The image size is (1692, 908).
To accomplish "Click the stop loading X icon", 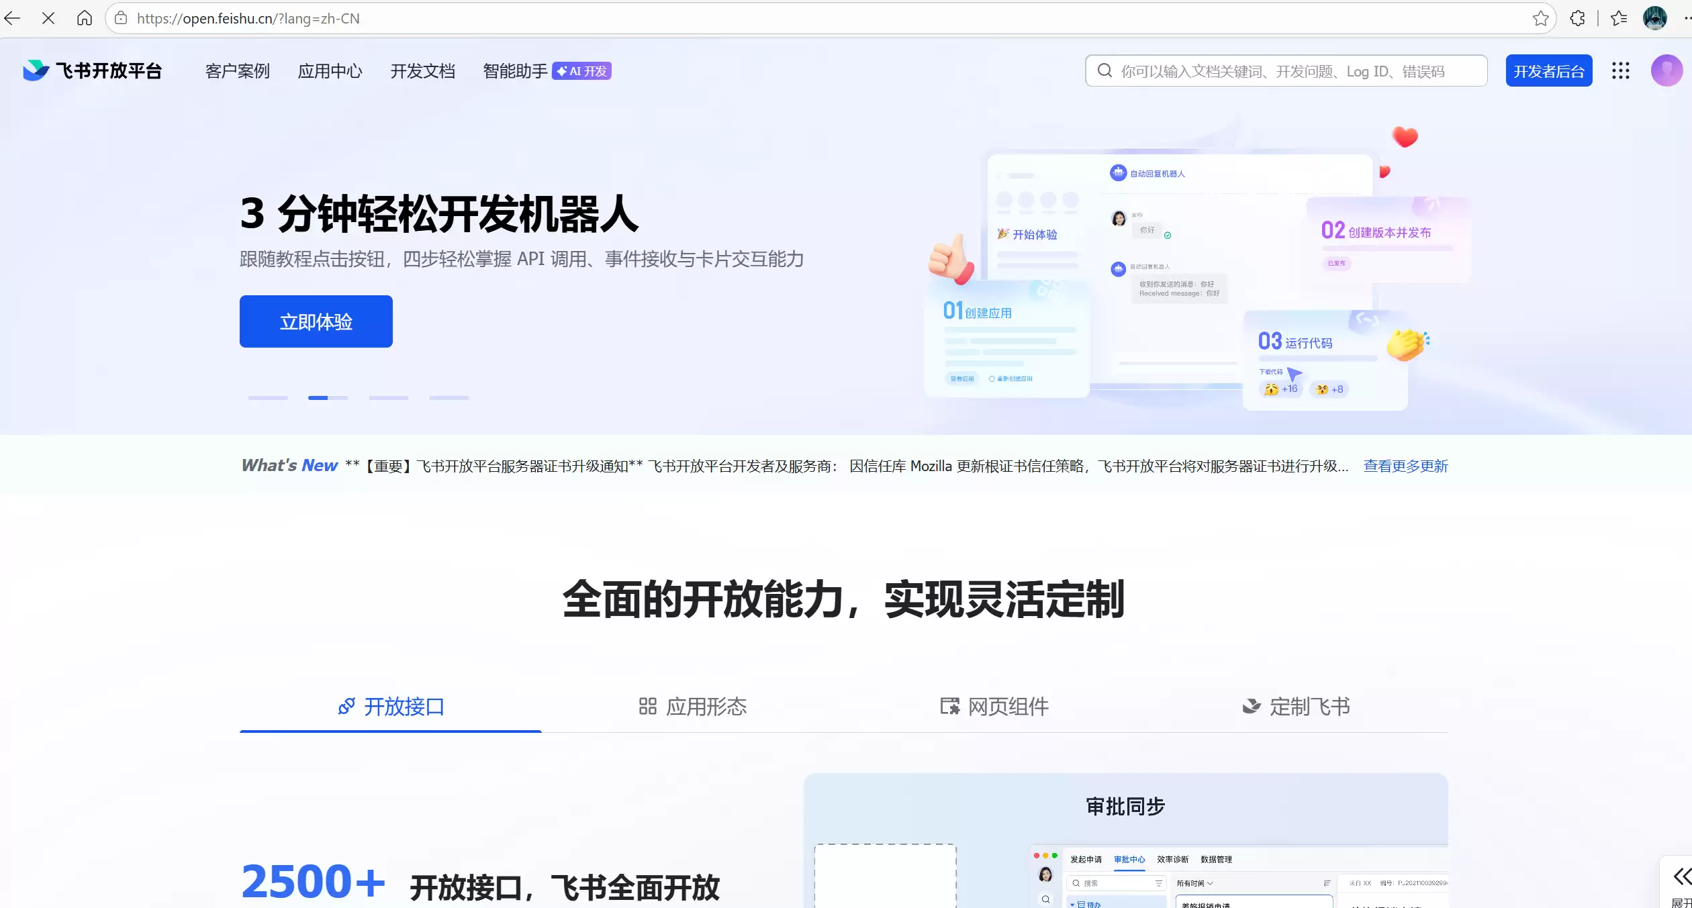I will coord(48,18).
